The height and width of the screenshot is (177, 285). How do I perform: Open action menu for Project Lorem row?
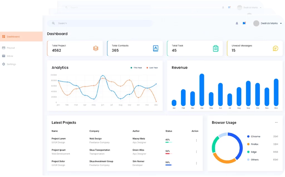(196, 140)
